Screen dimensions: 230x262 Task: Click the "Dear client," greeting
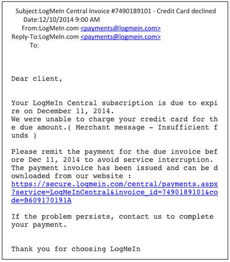click(x=37, y=79)
